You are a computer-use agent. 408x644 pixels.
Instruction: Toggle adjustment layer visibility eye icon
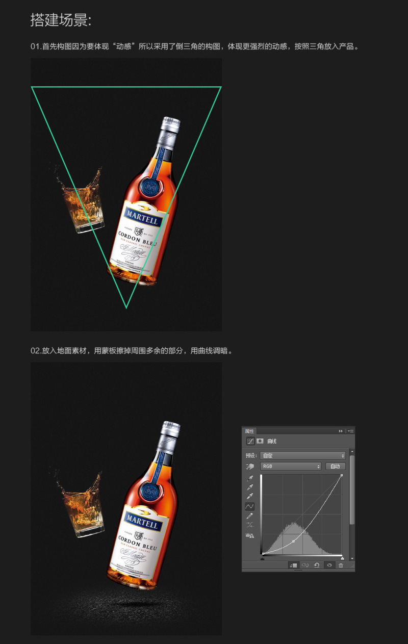[329, 565]
